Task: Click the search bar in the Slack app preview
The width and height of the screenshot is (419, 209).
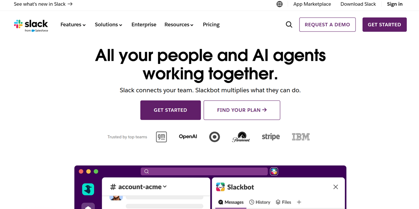Action: click(204, 171)
